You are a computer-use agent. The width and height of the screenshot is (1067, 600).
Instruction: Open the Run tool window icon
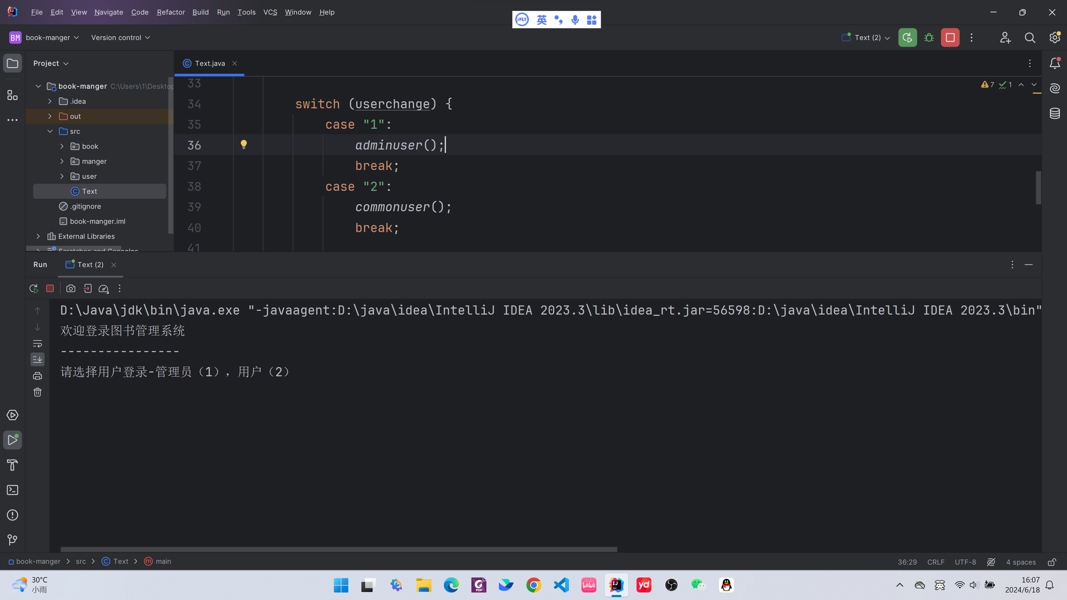point(13,440)
